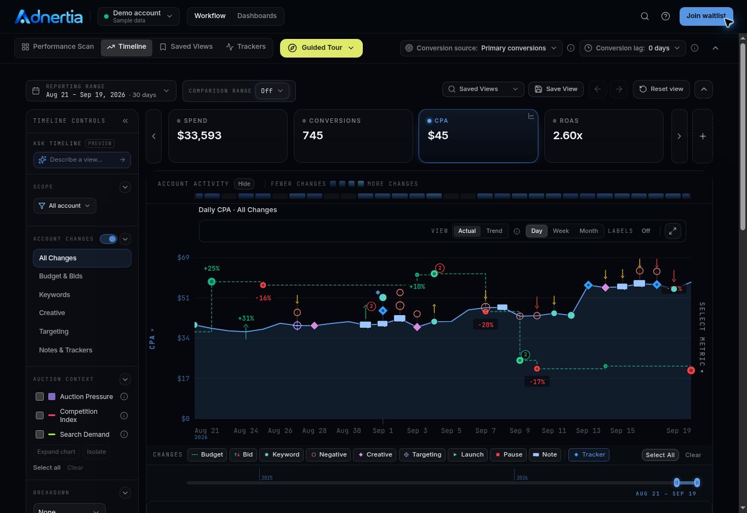The image size is (747, 513).
Task: Click right handle of date range slider
Action: pyautogui.click(x=697, y=482)
